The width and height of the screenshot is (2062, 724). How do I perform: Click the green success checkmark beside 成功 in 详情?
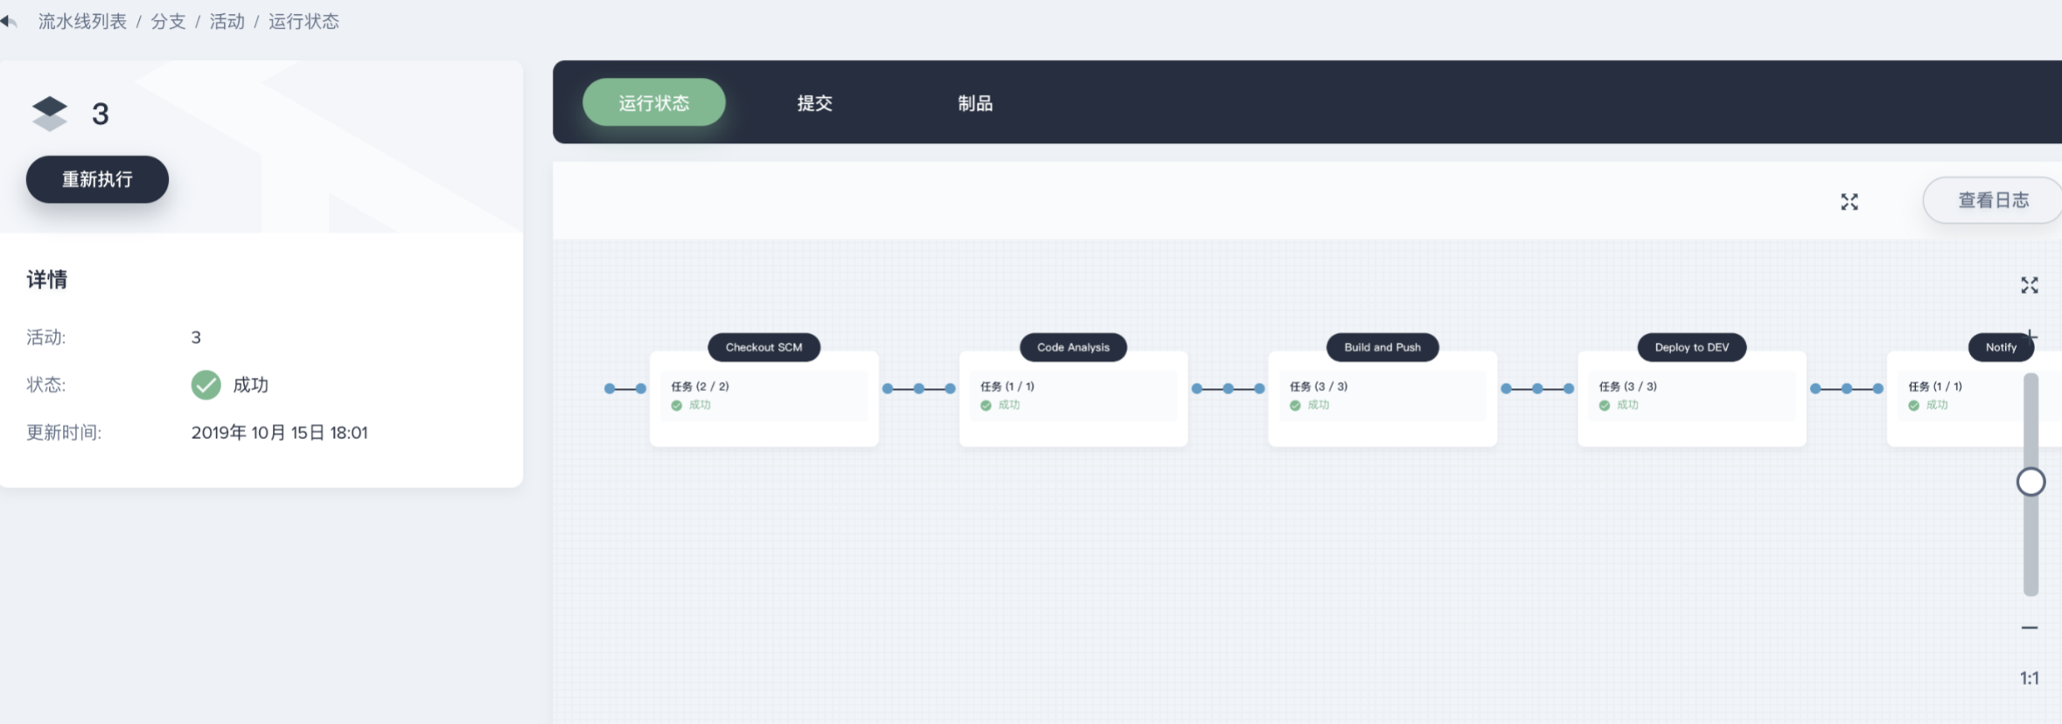coord(206,385)
